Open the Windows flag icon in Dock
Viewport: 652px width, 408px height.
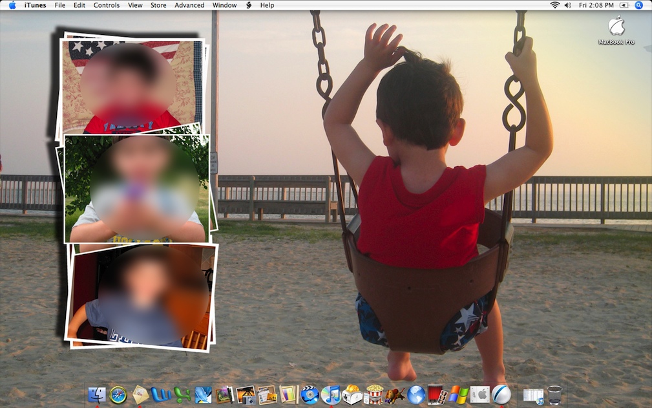point(458,394)
